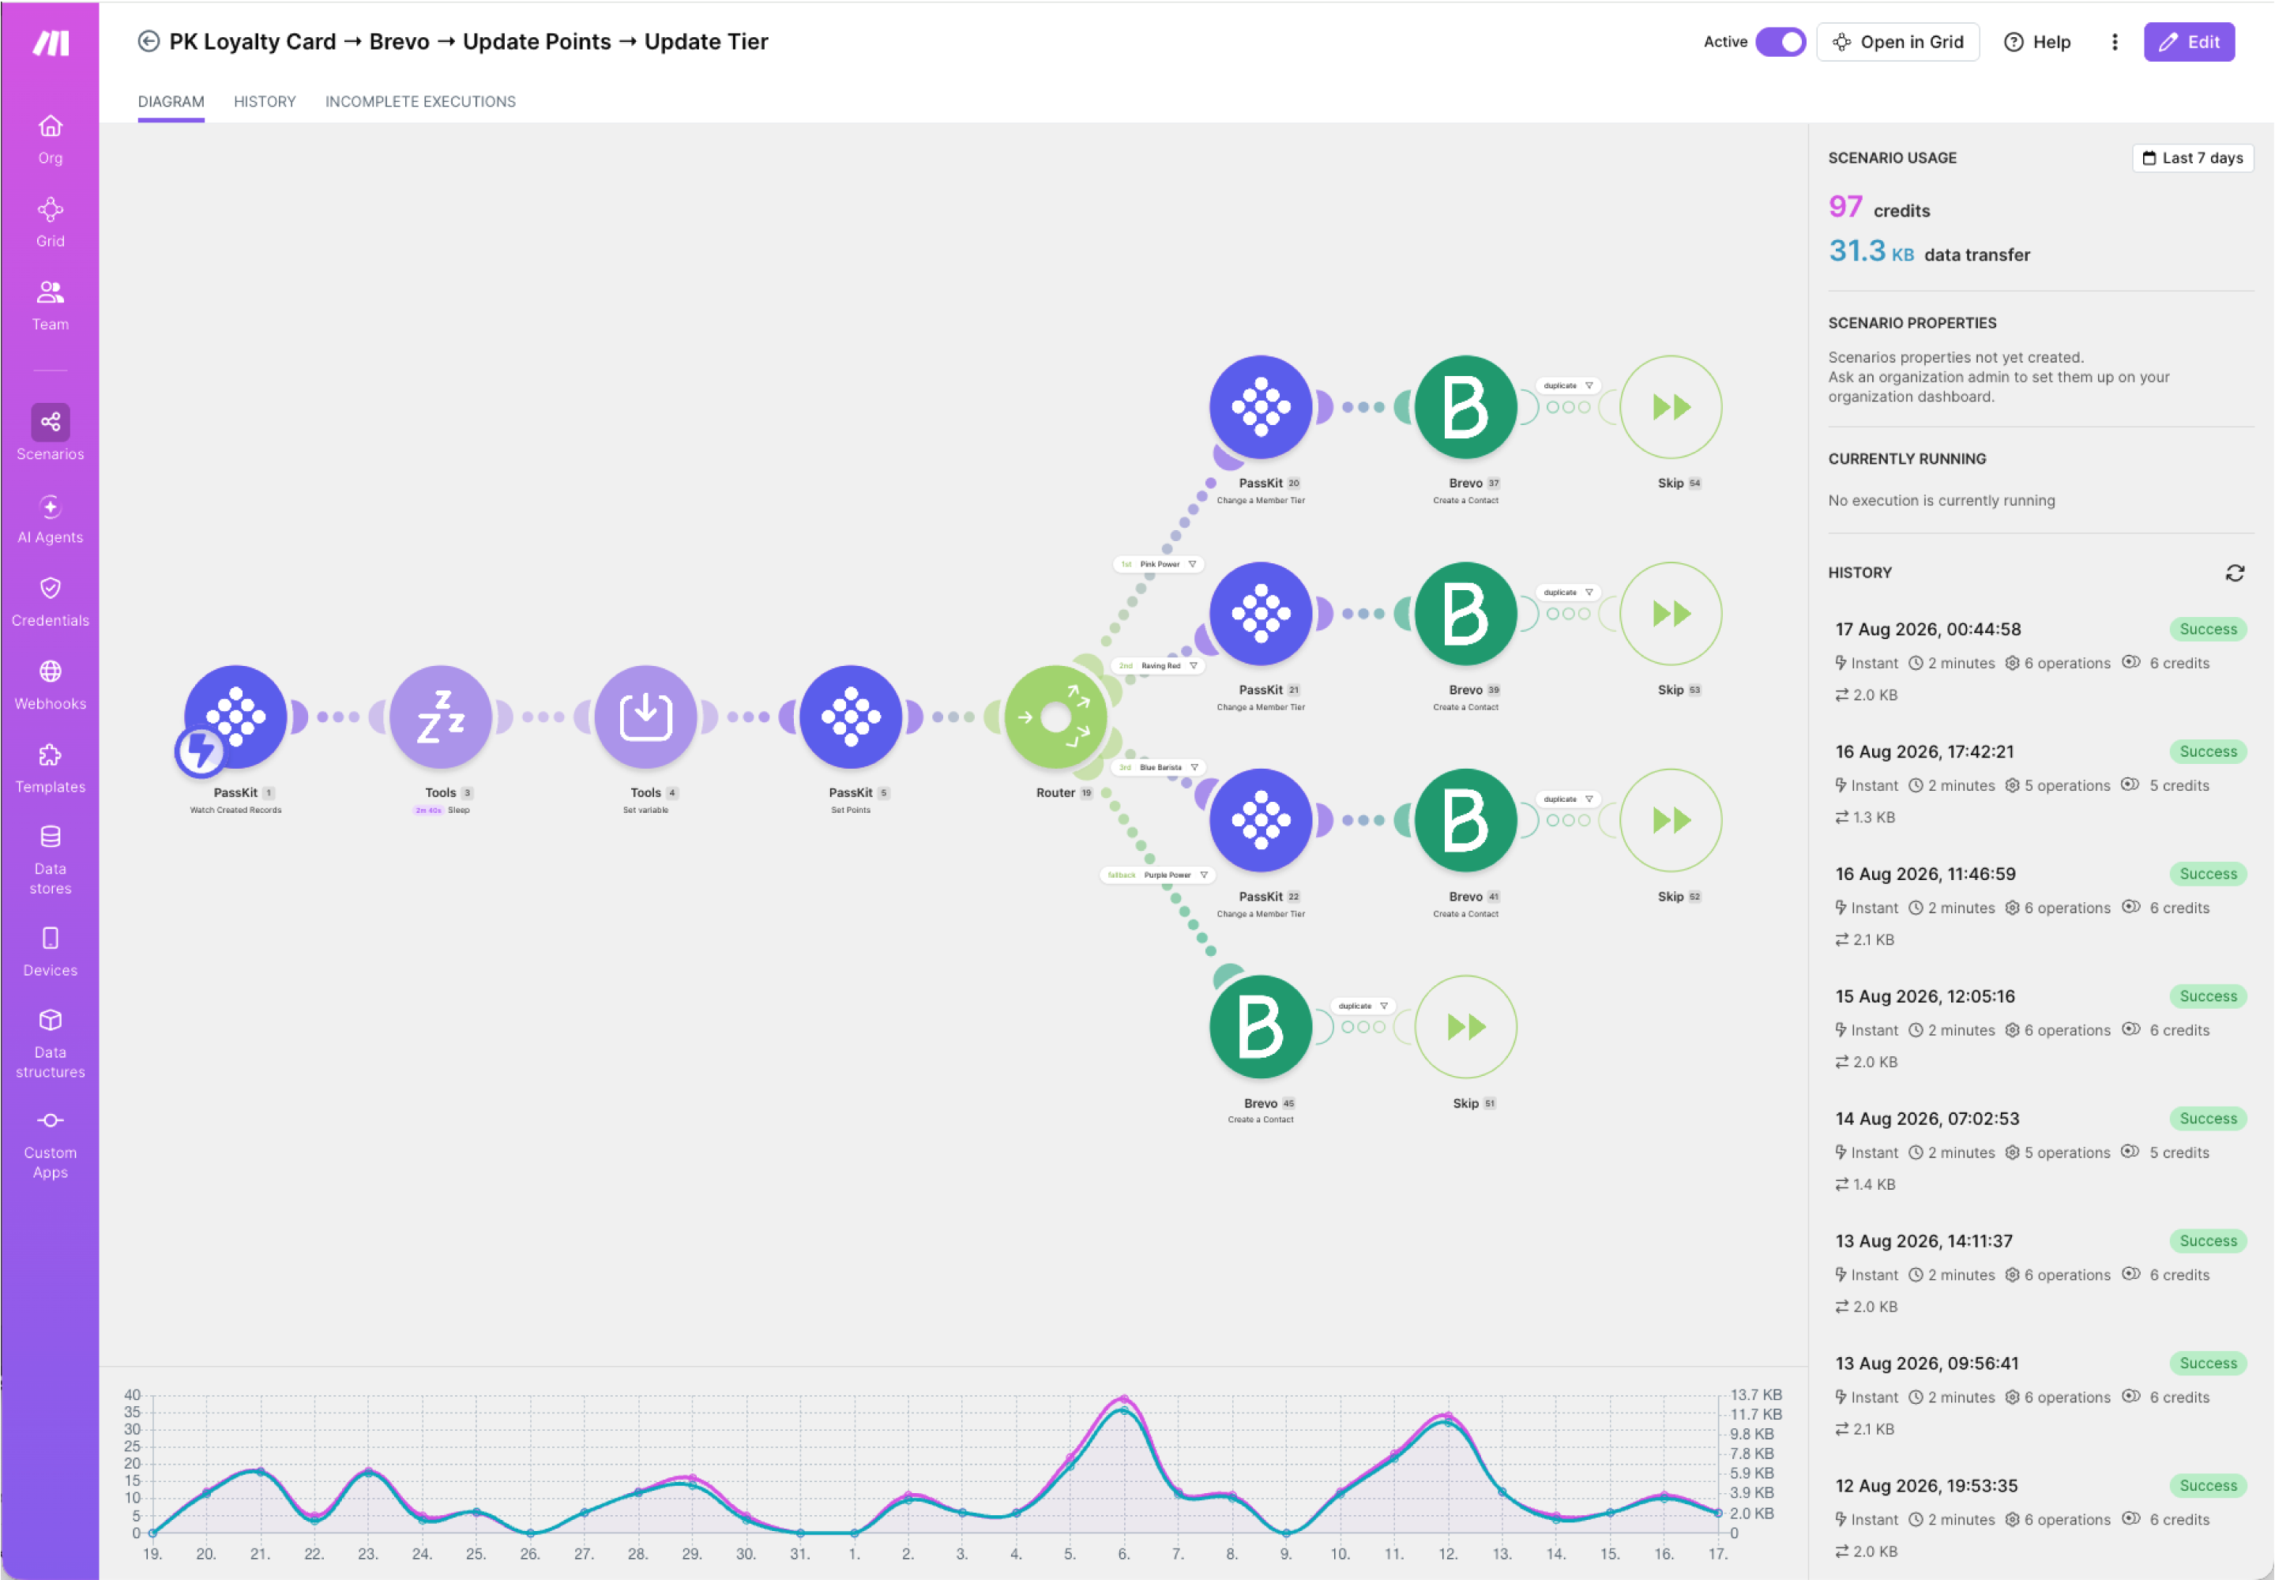Screen dimensions: 2275x1580
Task: Click the chart peak at day 6
Action: coord(1123,1401)
